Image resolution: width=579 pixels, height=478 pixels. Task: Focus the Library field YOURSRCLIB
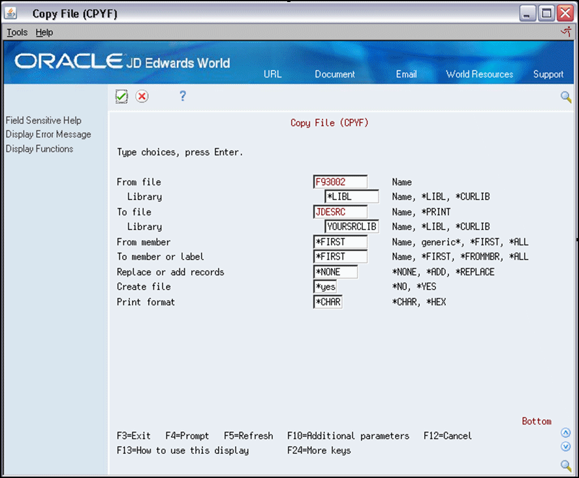pos(352,226)
